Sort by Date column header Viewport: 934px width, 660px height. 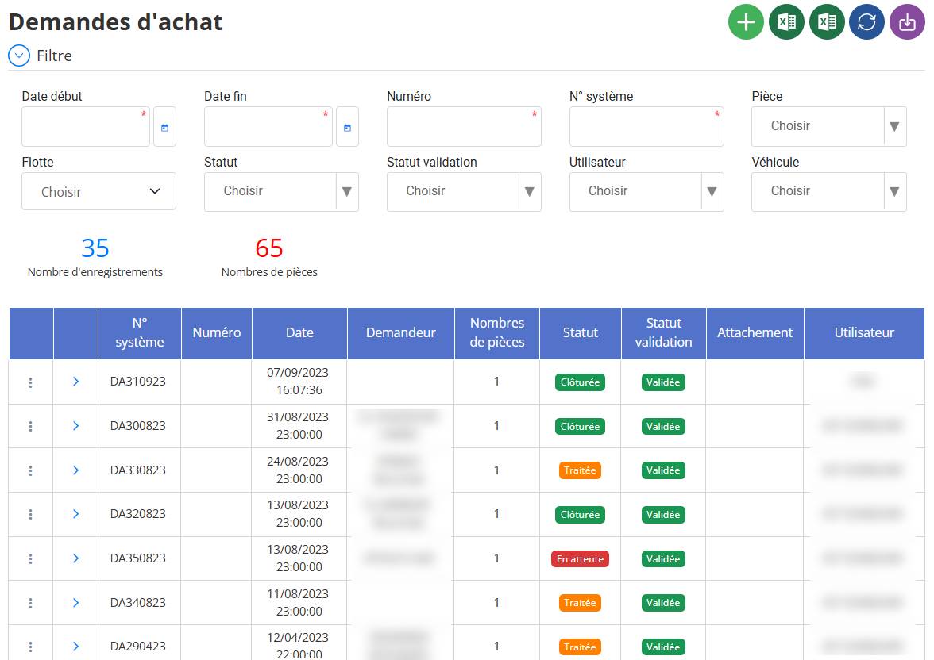299,332
